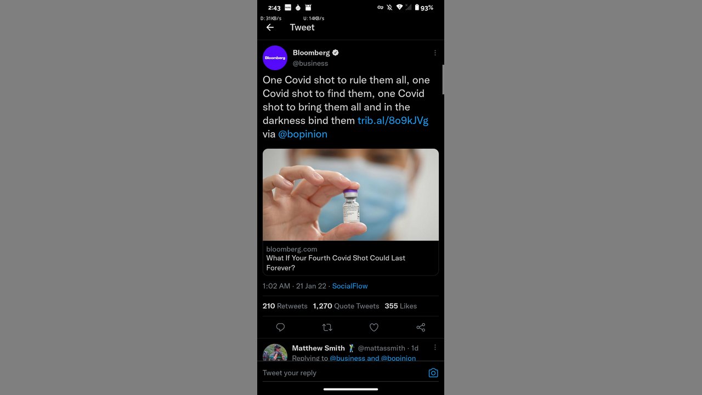Tap the retweet icon
702x395 pixels.
point(327,328)
